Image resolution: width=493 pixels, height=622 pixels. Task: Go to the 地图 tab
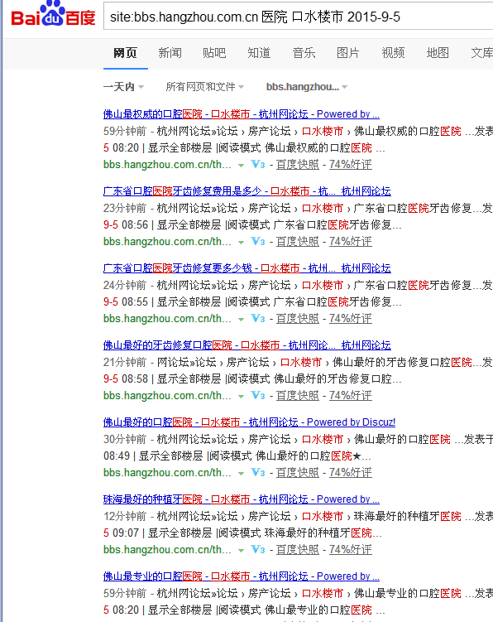438,53
